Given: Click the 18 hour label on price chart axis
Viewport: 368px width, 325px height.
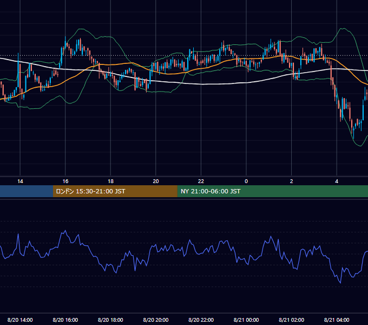Looking at the screenshot, I should (x=110, y=181).
